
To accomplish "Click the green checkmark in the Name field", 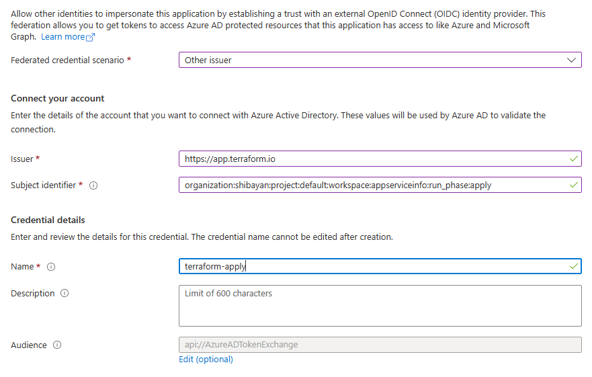I will [573, 266].
